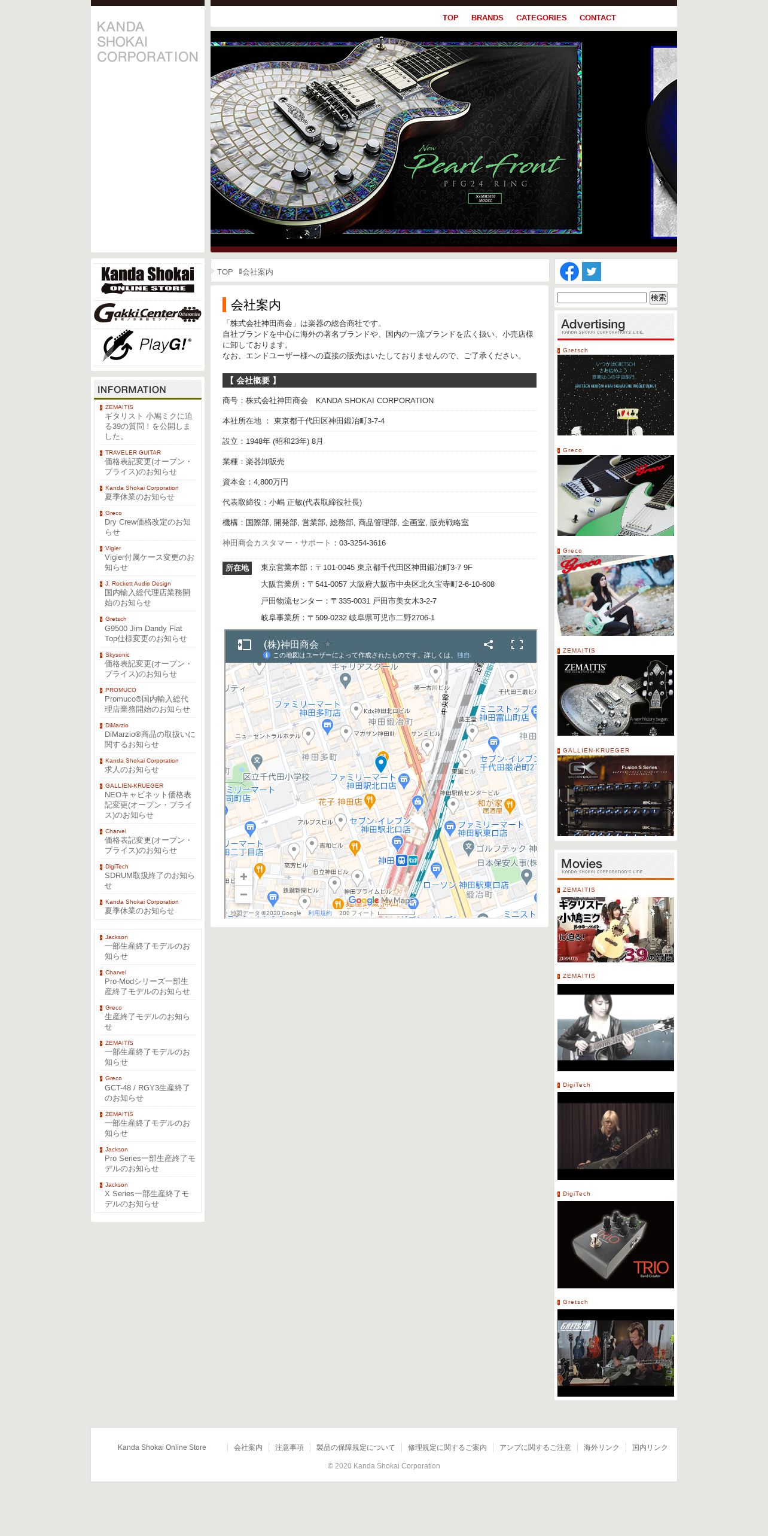Open Jackson X Series discontinued notice
768x1536 pixels.
[147, 1199]
